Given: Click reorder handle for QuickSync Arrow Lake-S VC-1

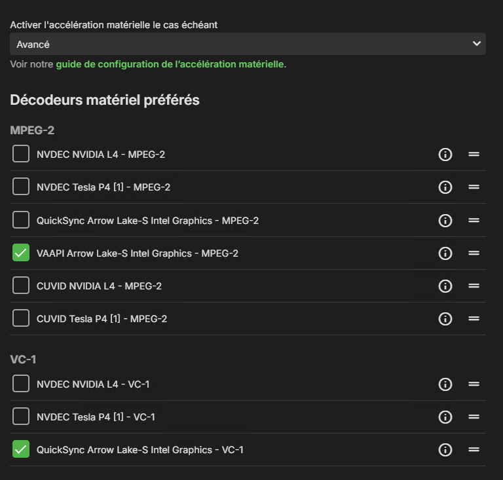Looking at the screenshot, I should pyautogui.click(x=474, y=450).
